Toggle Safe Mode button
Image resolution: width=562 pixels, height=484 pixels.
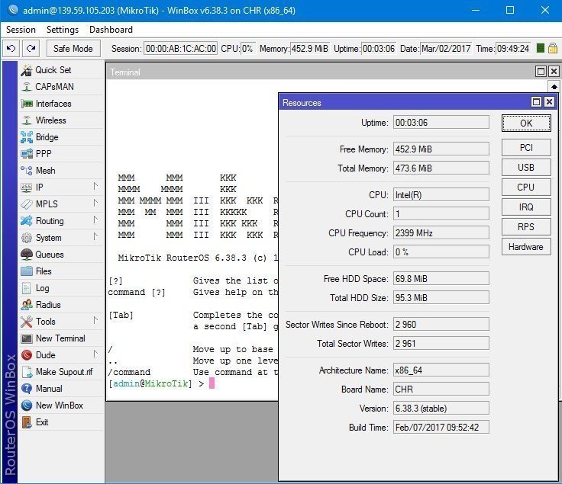click(73, 48)
